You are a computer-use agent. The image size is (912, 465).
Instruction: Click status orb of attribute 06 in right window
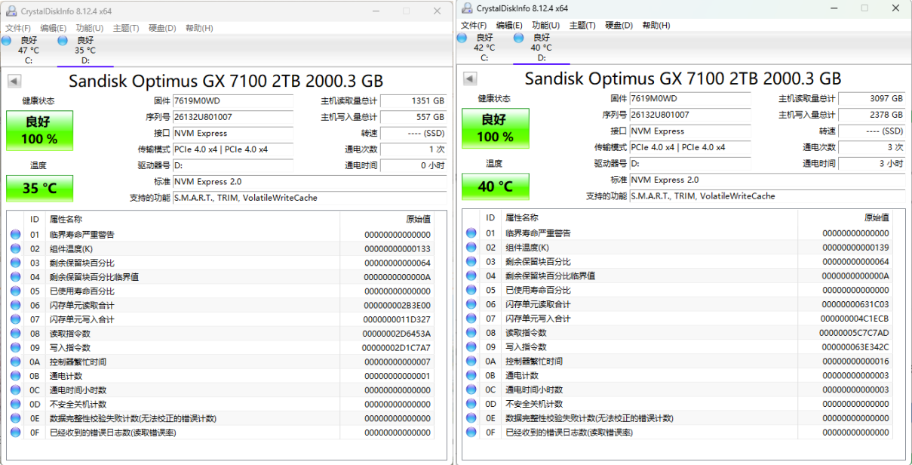tap(471, 304)
